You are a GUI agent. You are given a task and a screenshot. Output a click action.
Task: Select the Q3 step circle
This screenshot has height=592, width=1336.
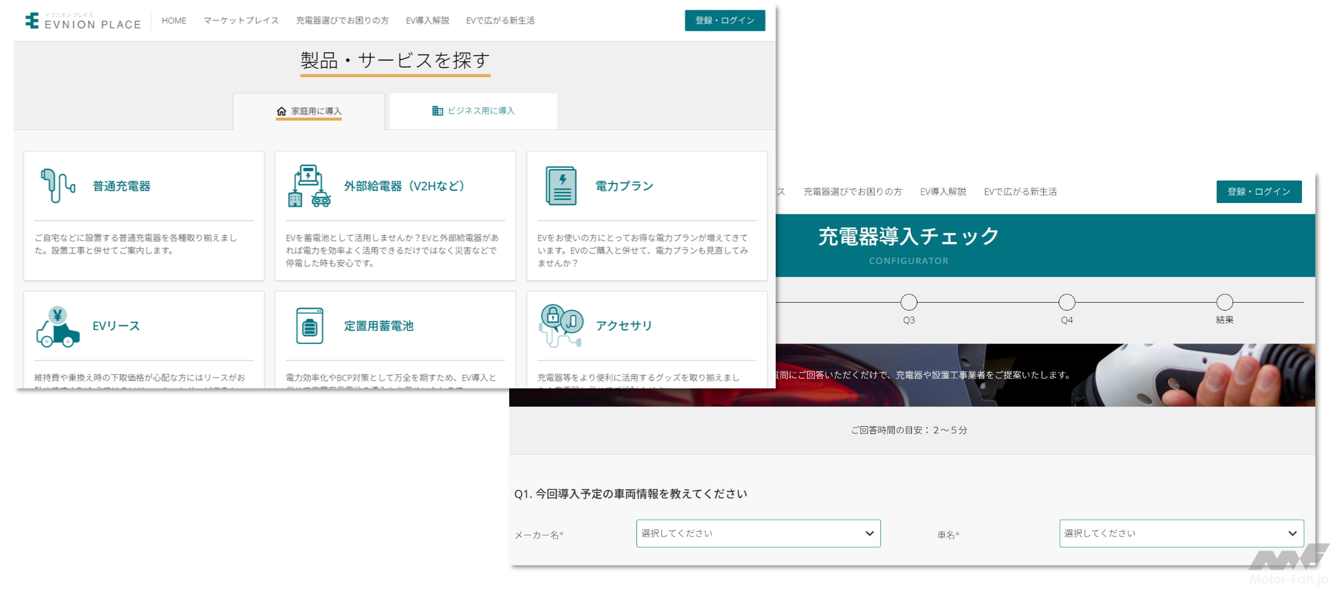pyautogui.click(x=908, y=302)
